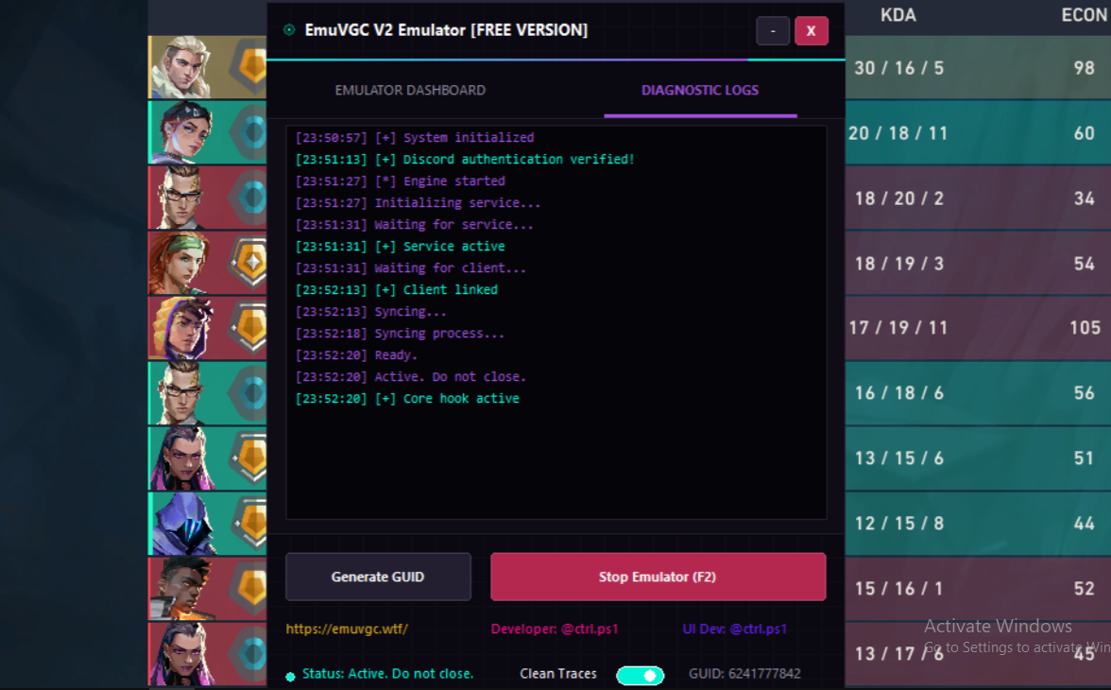Click the EmuVGC V2 Emulator title text

446,30
